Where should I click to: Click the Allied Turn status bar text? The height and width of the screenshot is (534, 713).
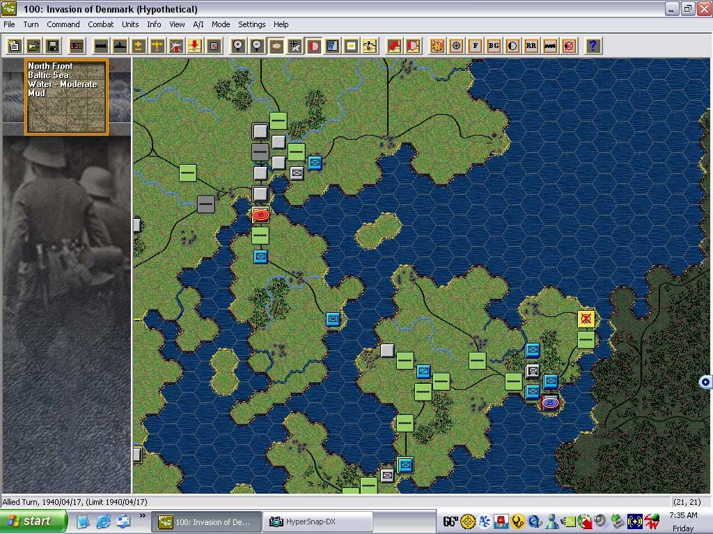point(75,502)
